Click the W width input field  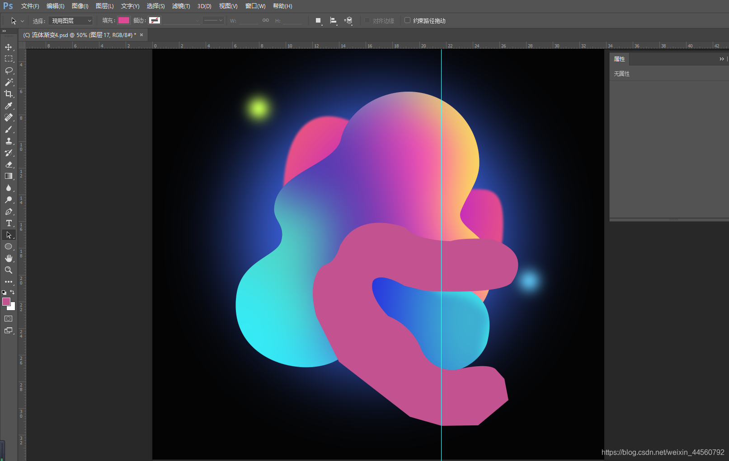click(248, 21)
